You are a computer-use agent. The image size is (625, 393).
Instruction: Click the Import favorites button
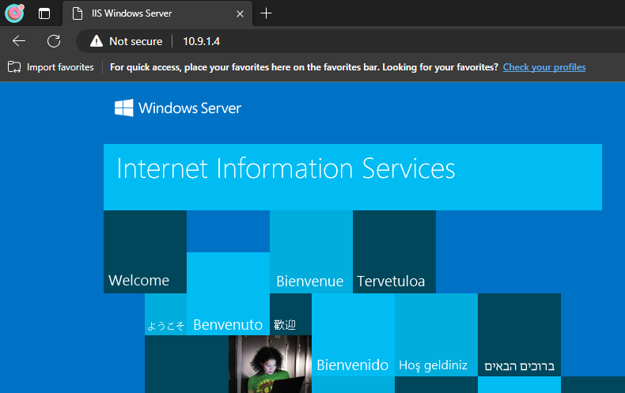pyautogui.click(x=51, y=67)
